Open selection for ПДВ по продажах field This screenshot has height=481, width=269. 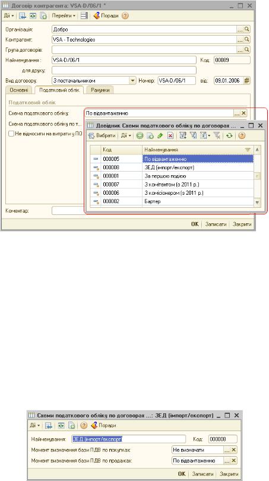[227, 461]
